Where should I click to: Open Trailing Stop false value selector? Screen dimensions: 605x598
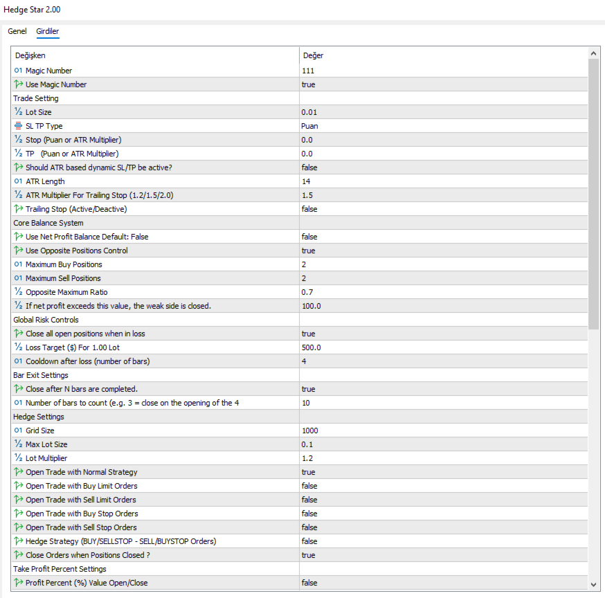pos(309,209)
